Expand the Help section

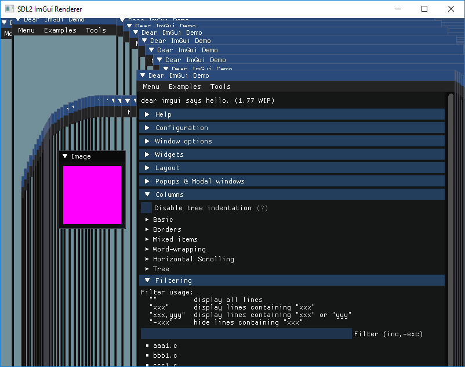pos(292,114)
